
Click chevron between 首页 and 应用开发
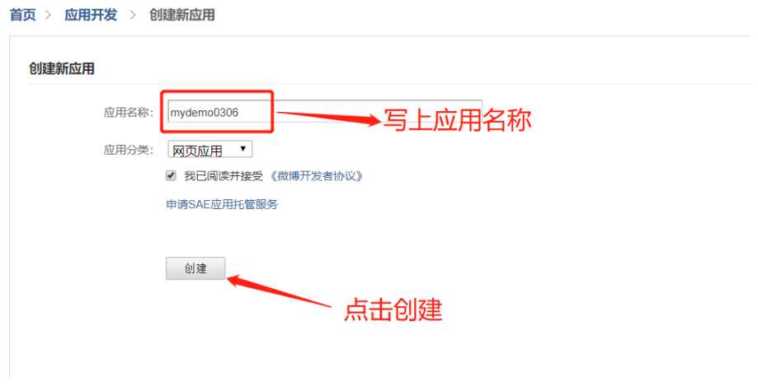pyautogui.click(x=49, y=15)
